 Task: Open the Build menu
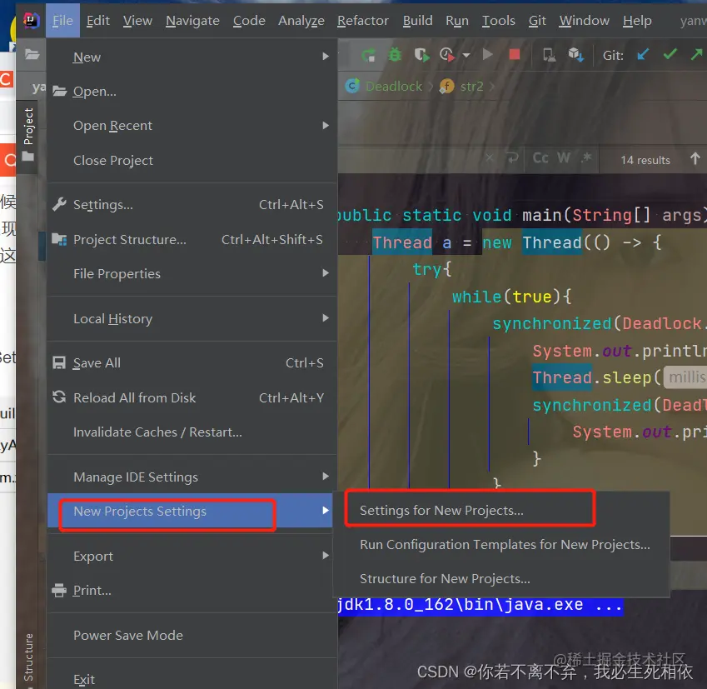[x=417, y=20]
